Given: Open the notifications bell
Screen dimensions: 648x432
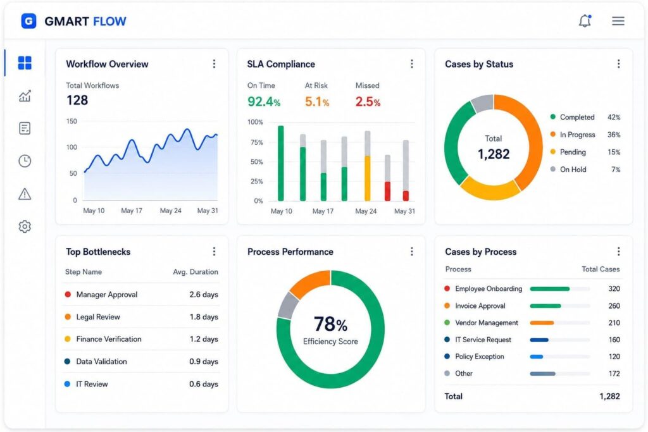Looking at the screenshot, I should [x=585, y=21].
